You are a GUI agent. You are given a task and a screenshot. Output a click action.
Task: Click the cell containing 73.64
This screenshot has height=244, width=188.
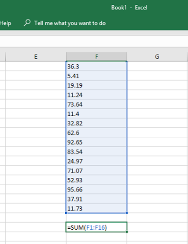click(97, 104)
